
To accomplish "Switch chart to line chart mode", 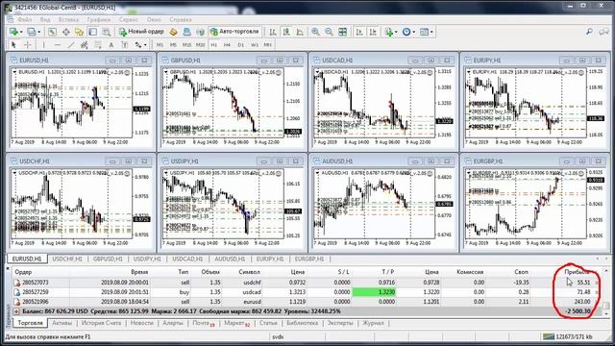I will click(x=300, y=32).
